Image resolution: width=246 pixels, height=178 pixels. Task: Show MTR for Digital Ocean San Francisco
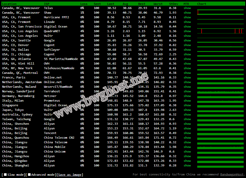(x=187, y=26)
